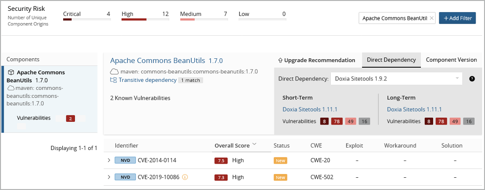
Task: Click the High severity risk bar
Action: (x=145, y=19)
